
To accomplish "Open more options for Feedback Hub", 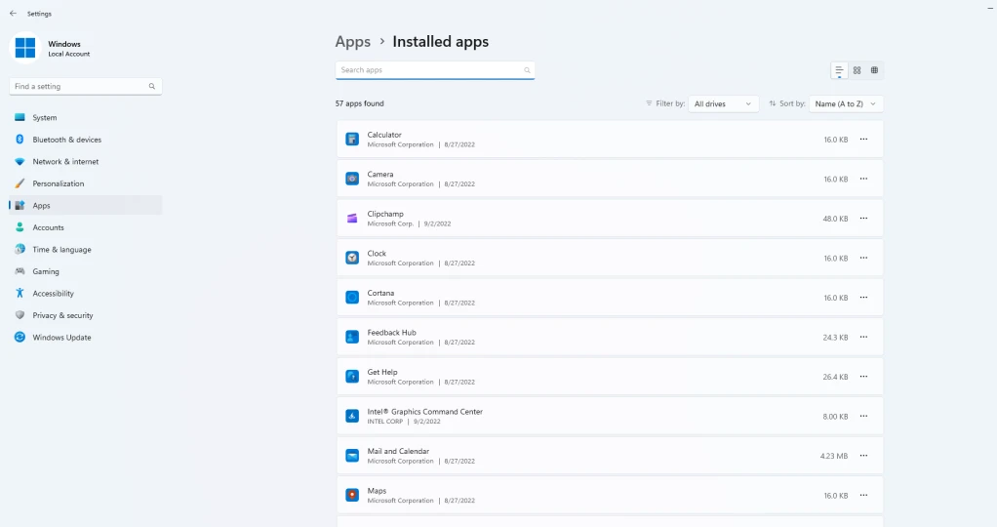I will pos(863,338).
